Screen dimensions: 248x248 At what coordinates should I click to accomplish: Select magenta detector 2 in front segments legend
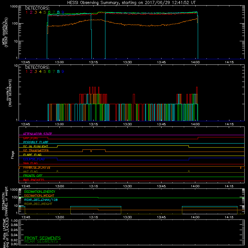[x=31, y=12]
